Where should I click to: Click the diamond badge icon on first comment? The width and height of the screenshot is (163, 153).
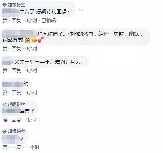[x=4, y=5]
